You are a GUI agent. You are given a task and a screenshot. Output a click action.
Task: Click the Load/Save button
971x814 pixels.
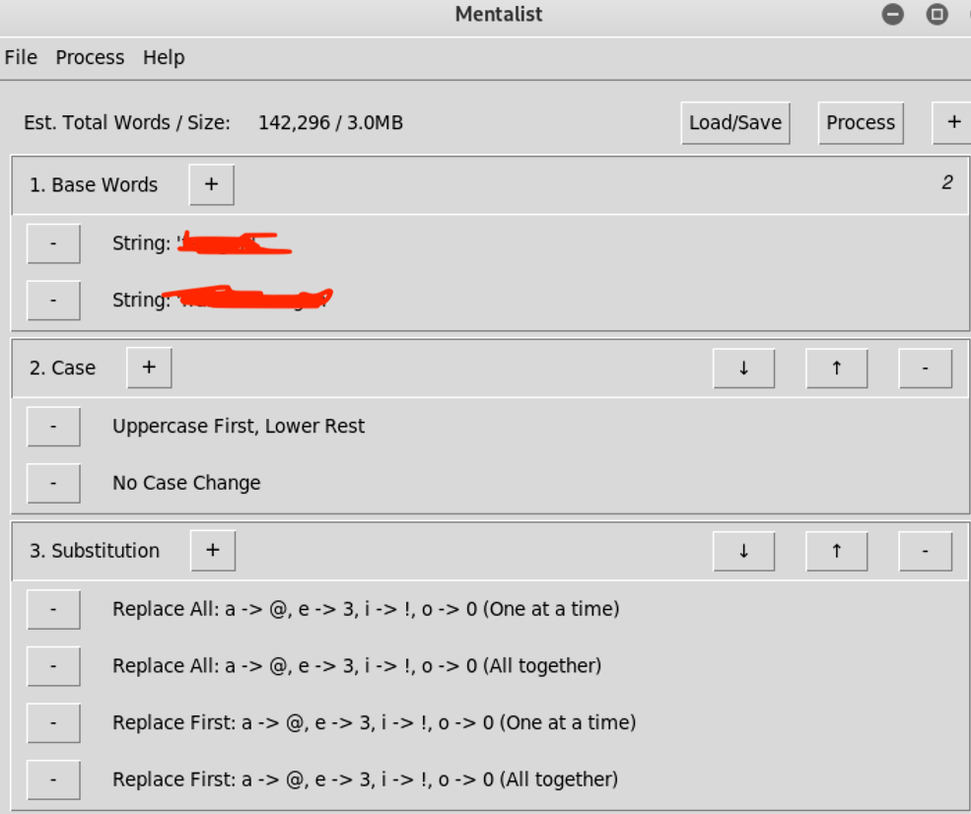click(x=734, y=122)
